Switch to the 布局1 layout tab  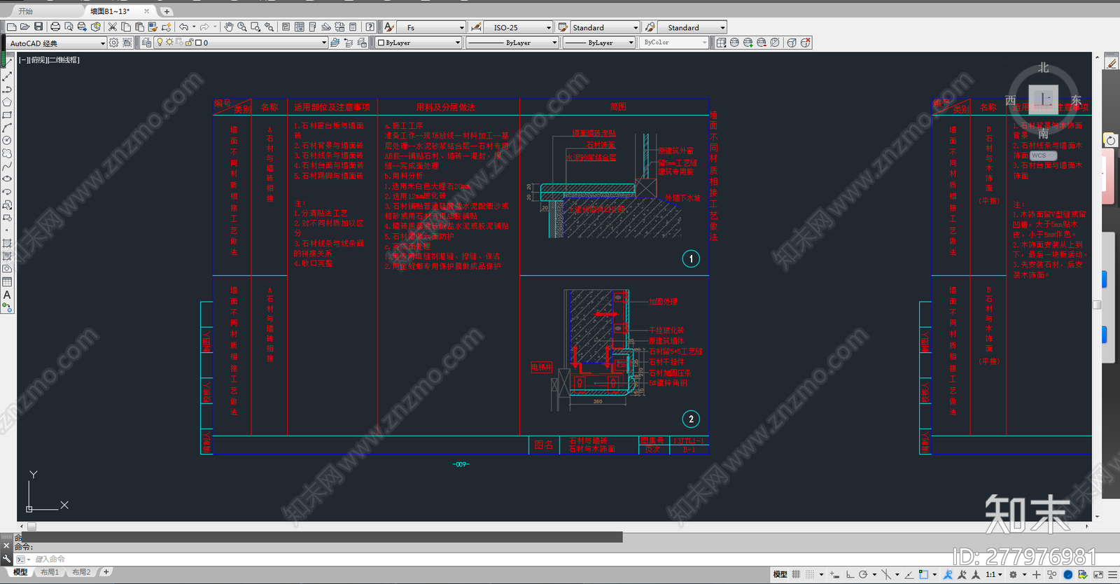pos(49,572)
